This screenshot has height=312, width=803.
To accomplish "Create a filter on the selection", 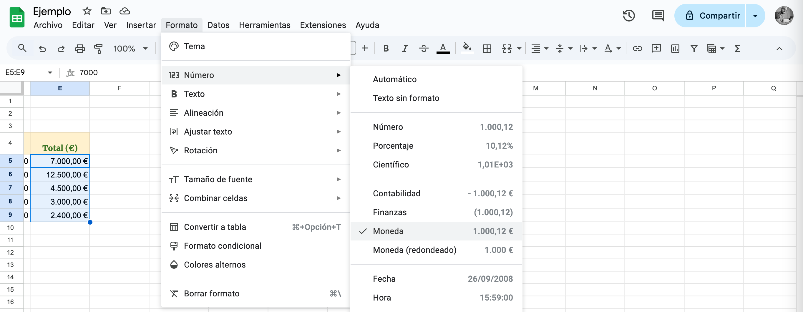I will coord(693,48).
